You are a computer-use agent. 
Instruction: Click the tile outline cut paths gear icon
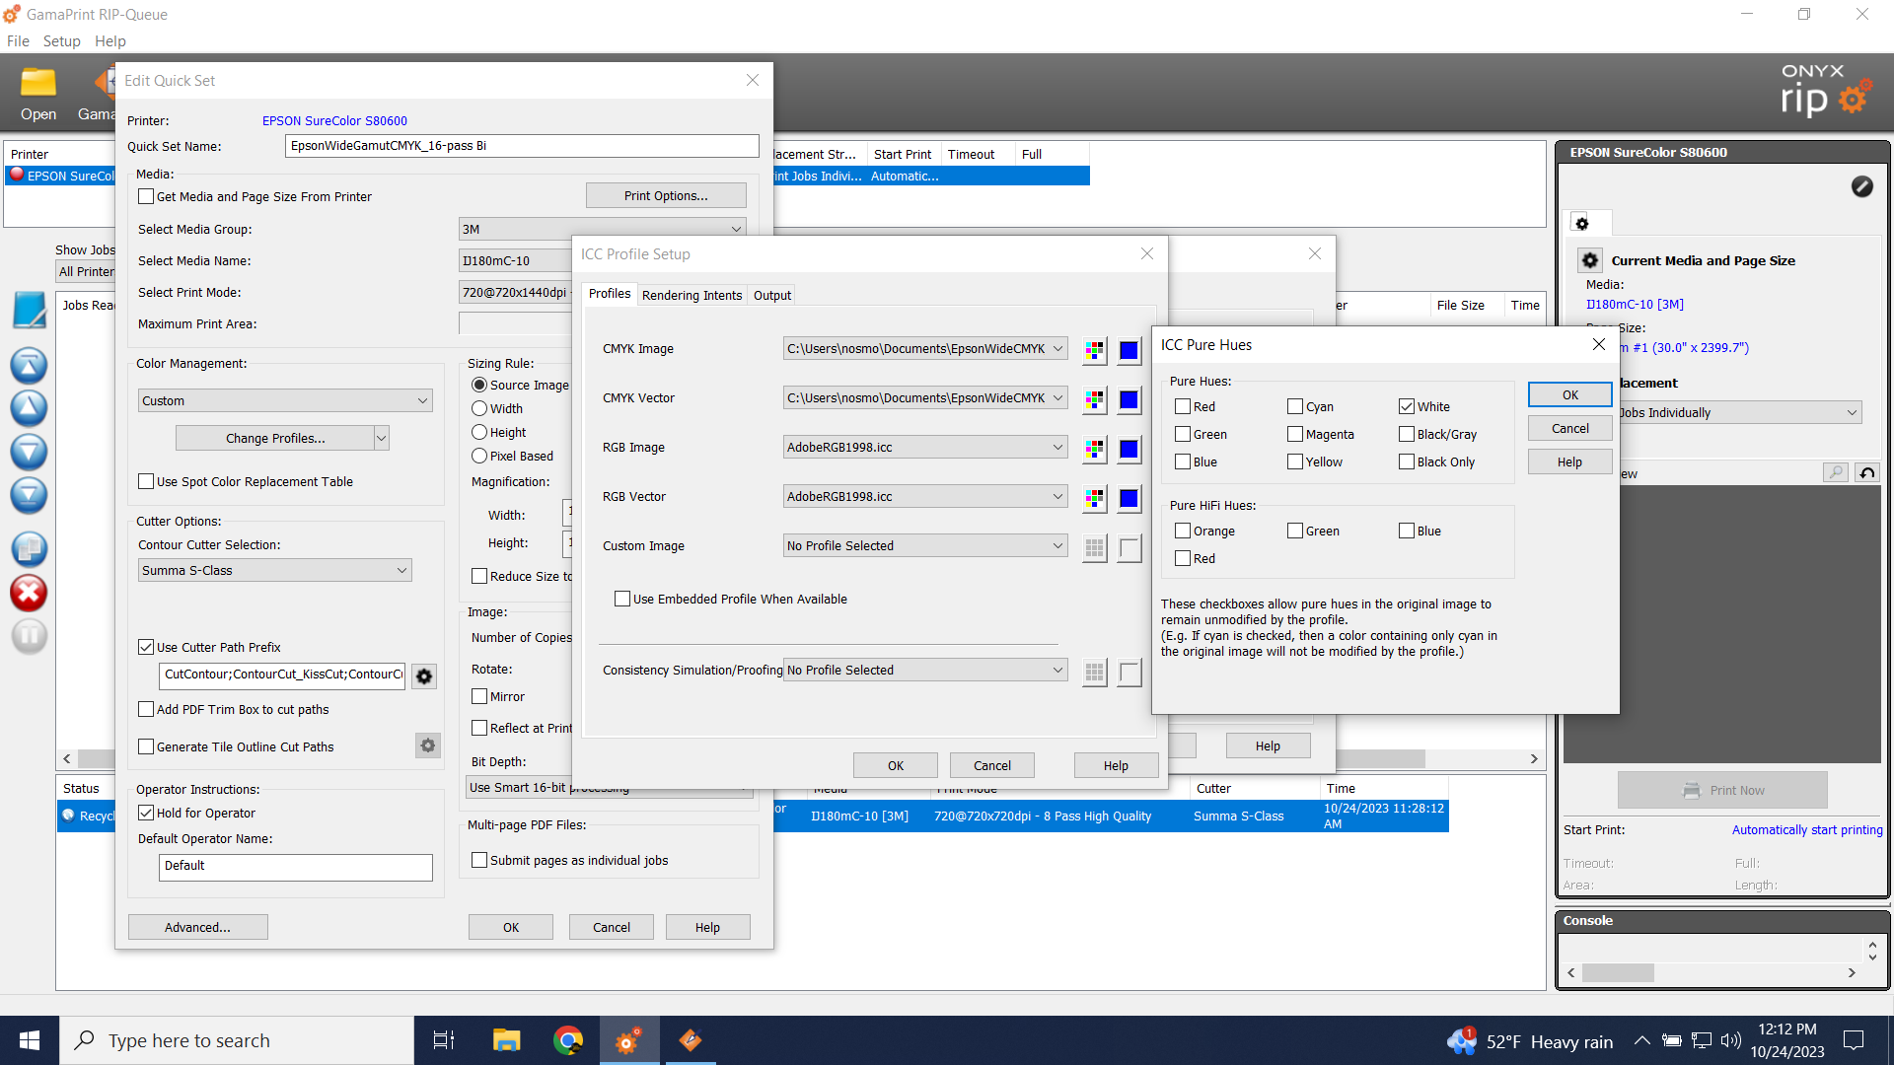click(x=427, y=745)
